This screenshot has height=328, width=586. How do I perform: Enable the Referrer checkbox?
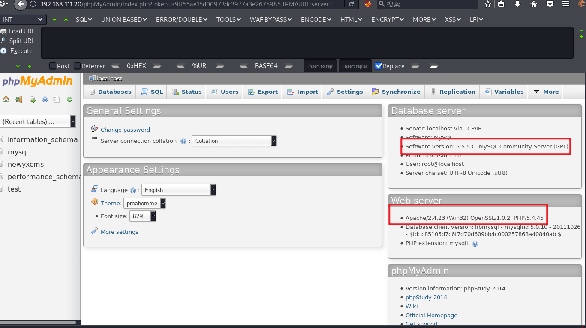77,66
